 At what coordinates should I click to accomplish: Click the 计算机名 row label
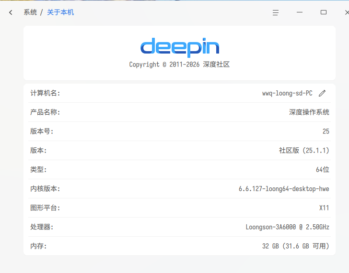[45, 93]
